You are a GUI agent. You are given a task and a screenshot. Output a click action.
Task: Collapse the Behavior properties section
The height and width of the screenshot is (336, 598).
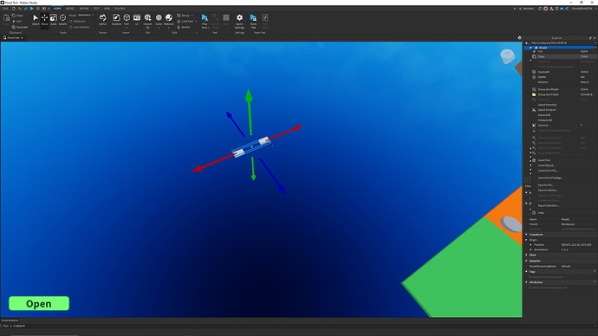click(x=527, y=261)
